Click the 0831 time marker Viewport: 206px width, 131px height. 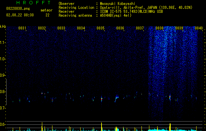click(x=22, y=28)
